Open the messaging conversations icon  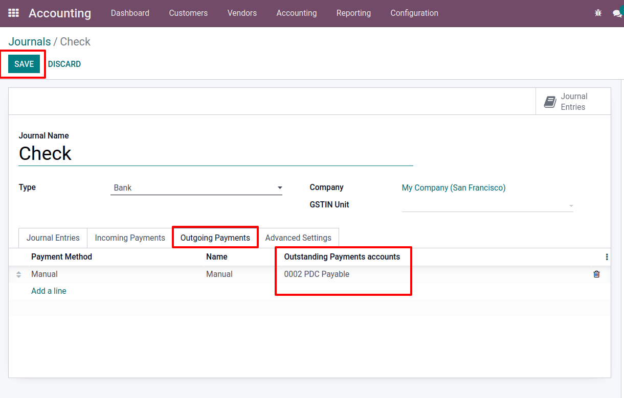click(617, 13)
